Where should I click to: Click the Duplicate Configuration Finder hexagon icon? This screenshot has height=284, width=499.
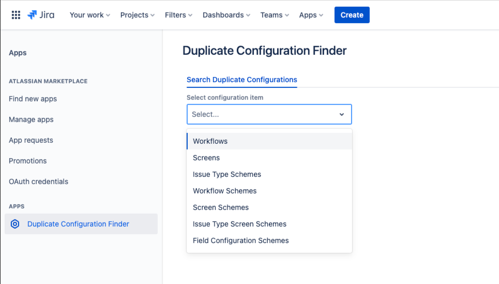15,224
